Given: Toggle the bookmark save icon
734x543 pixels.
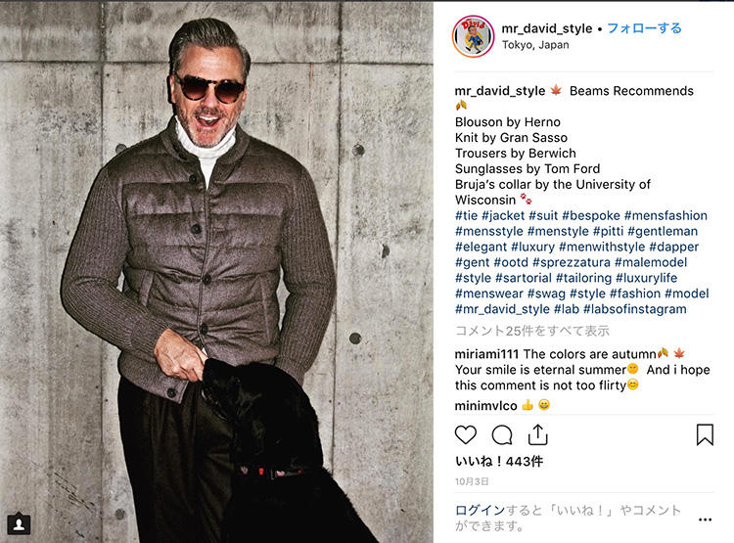Looking at the screenshot, I should (x=705, y=434).
